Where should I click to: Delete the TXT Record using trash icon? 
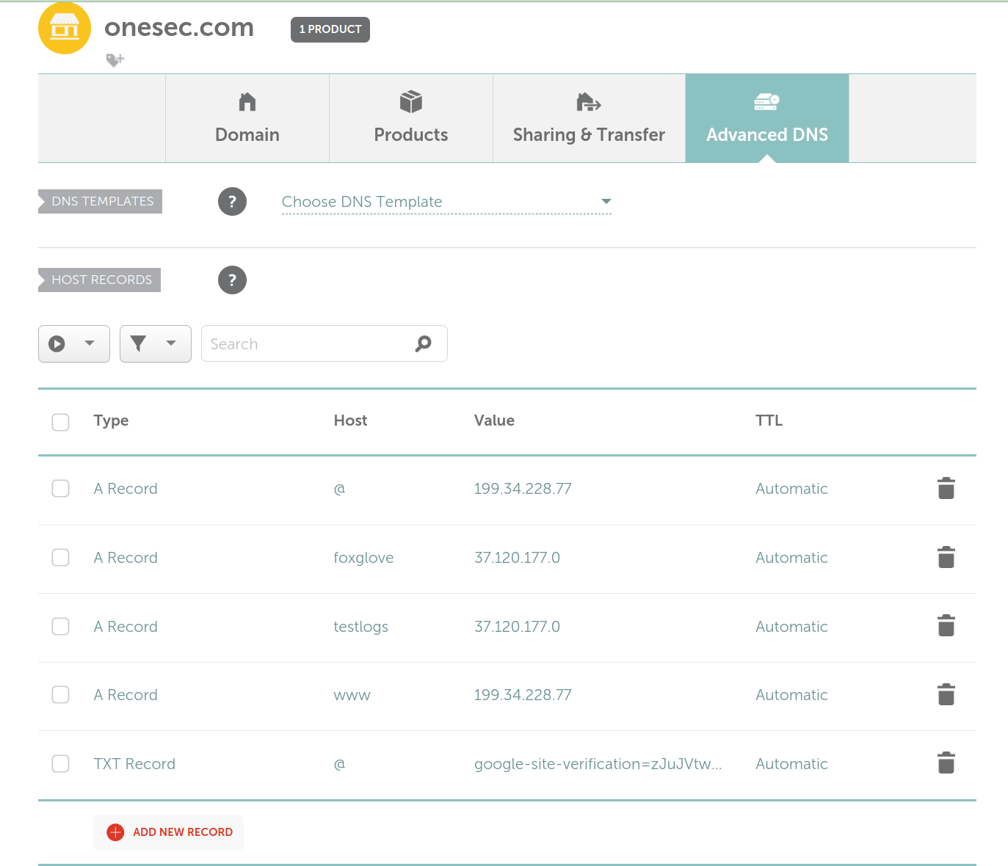coord(946,763)
